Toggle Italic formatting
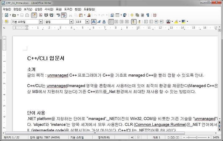The height and width of the screenshot is (141, 223). tap(99, 22)
